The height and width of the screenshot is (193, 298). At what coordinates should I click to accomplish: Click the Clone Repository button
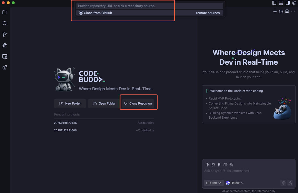tap(138, 104)
